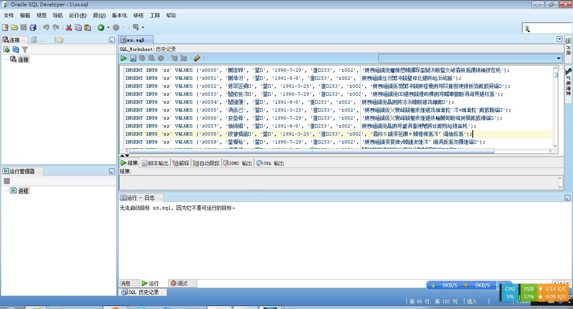Run the script using the run-script icon
Image resolution: width=573 pixels, height=309 pixels.
pos(133,58)
